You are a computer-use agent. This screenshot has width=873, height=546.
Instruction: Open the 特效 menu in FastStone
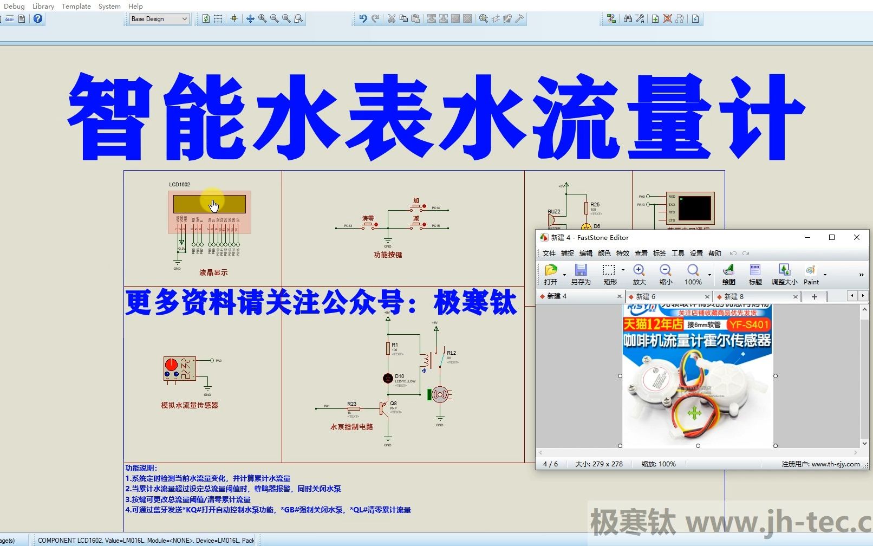tap(623, 253)
